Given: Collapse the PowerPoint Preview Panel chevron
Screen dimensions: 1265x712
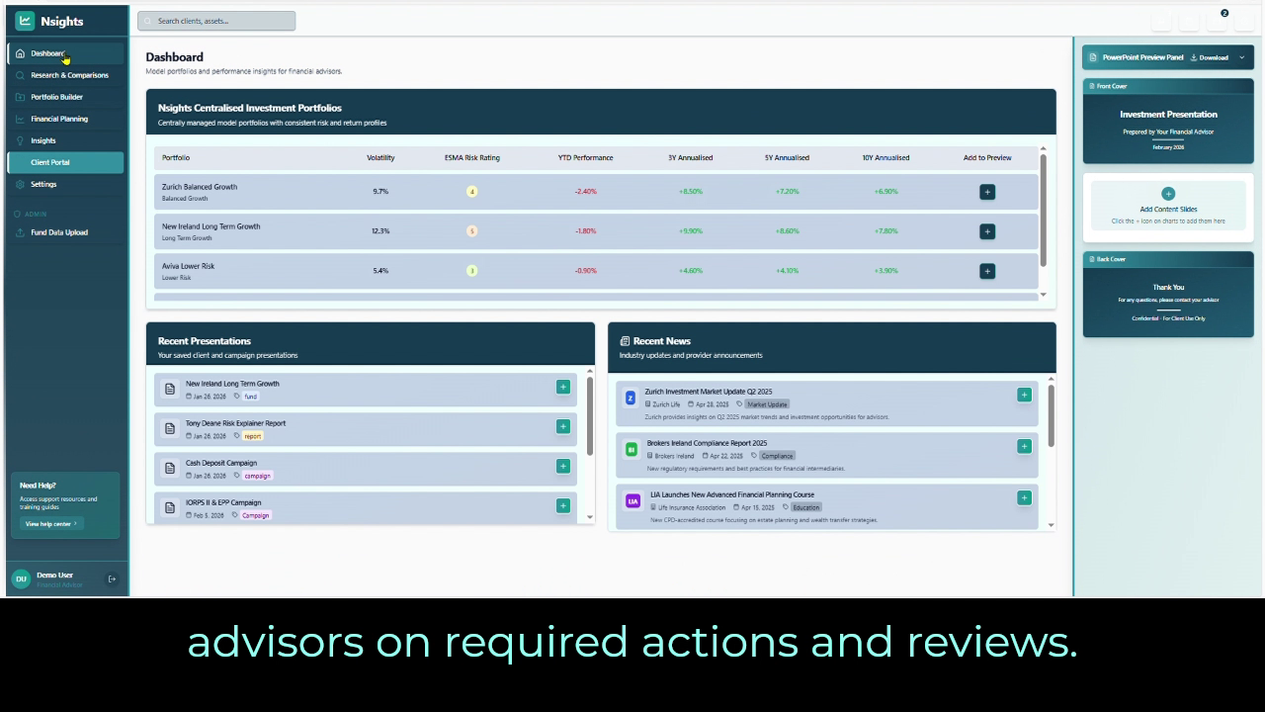Looking at the screenshot, I should [1242, 57].
